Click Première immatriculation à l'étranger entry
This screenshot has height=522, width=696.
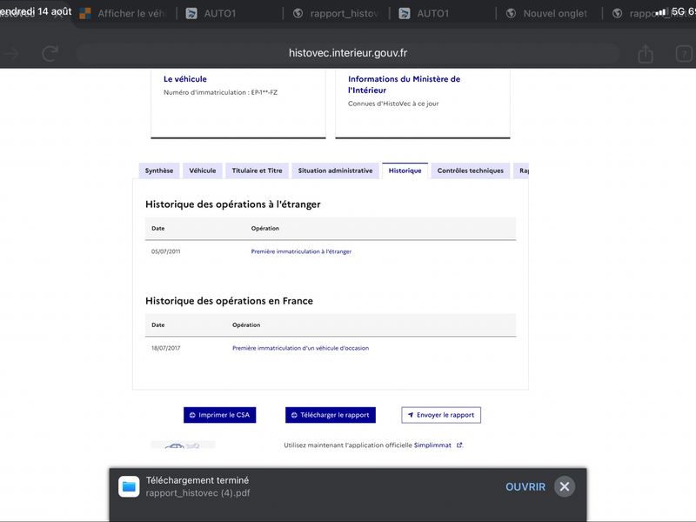point(301,251)
